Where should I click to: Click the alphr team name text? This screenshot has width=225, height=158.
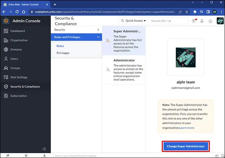[x=185, y=82]
